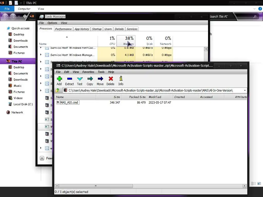Image resolution: width=263 pixels, height=197 pixels.
Task: Select the MAS_AIO.cmd file icon
Action: (x=58, y=103)
